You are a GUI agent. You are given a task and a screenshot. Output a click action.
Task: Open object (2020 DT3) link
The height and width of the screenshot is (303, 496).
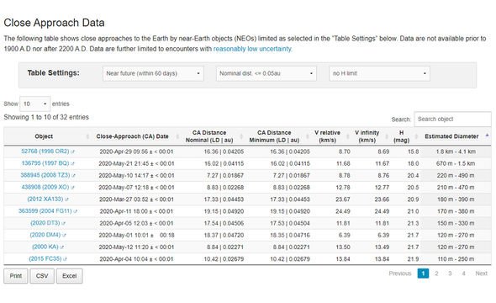coord(45,223)
